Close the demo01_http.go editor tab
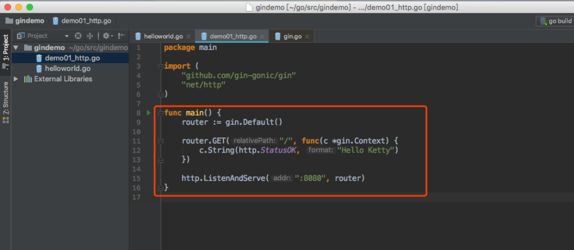Viewport: 574px width, 250px height. click(262, 37)
